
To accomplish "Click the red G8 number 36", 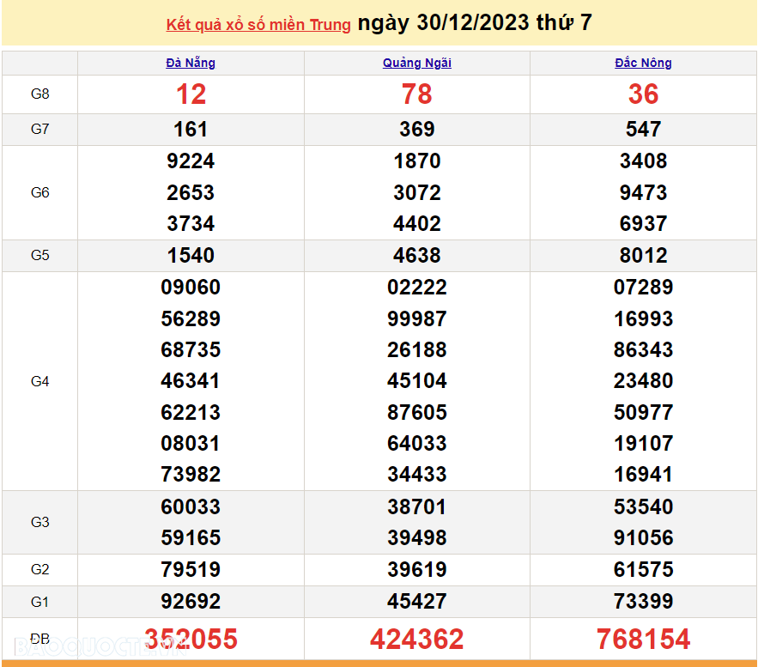I will (643, 94).
